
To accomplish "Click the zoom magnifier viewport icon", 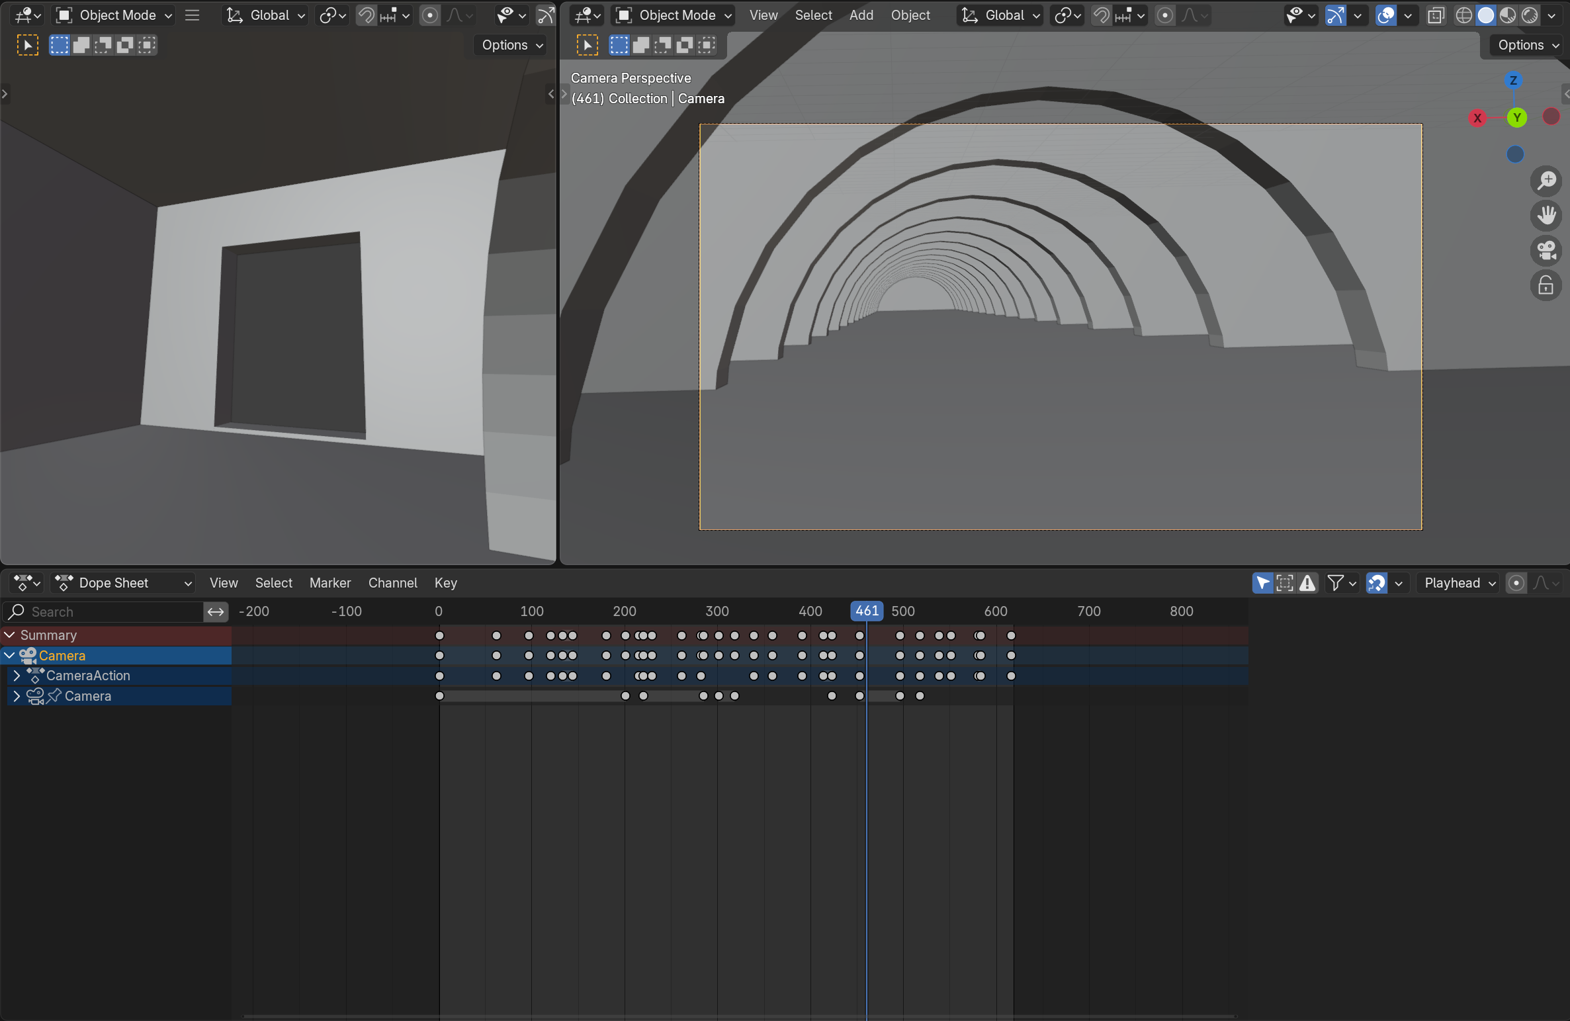I will pos(1546,181).
